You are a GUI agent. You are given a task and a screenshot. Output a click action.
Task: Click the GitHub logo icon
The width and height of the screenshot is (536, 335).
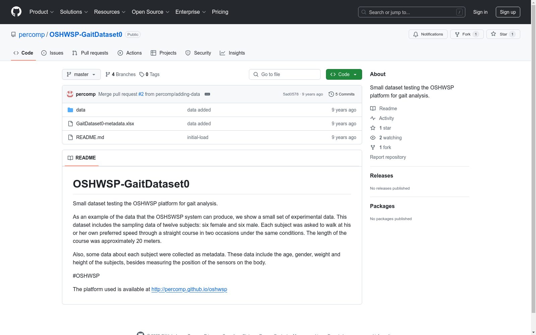16,12
